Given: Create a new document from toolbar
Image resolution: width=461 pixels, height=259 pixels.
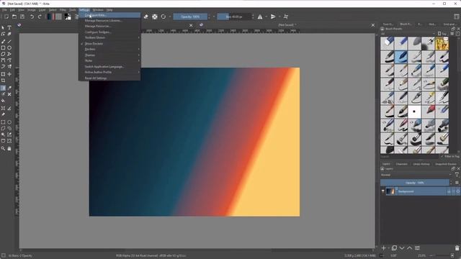Looking at the screenshot, I should (6, 17).
